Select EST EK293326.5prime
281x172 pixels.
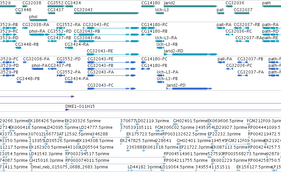pyautogui.click(x=83, y=121)
